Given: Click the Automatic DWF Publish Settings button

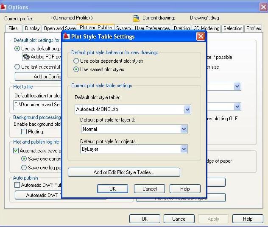Looking at the screenshot, I should (38, 195).
